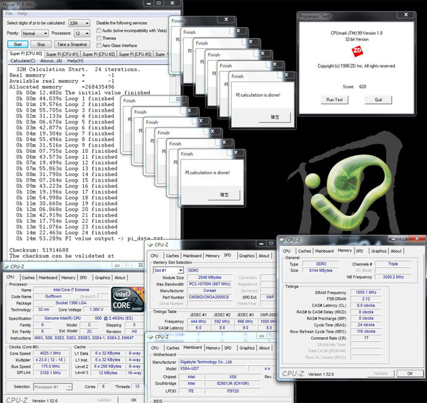The width and height of the screenshot is (427, 403).
Task: Click the CPU-Z title bar icon in Memory window
Action: coord(282,240)
